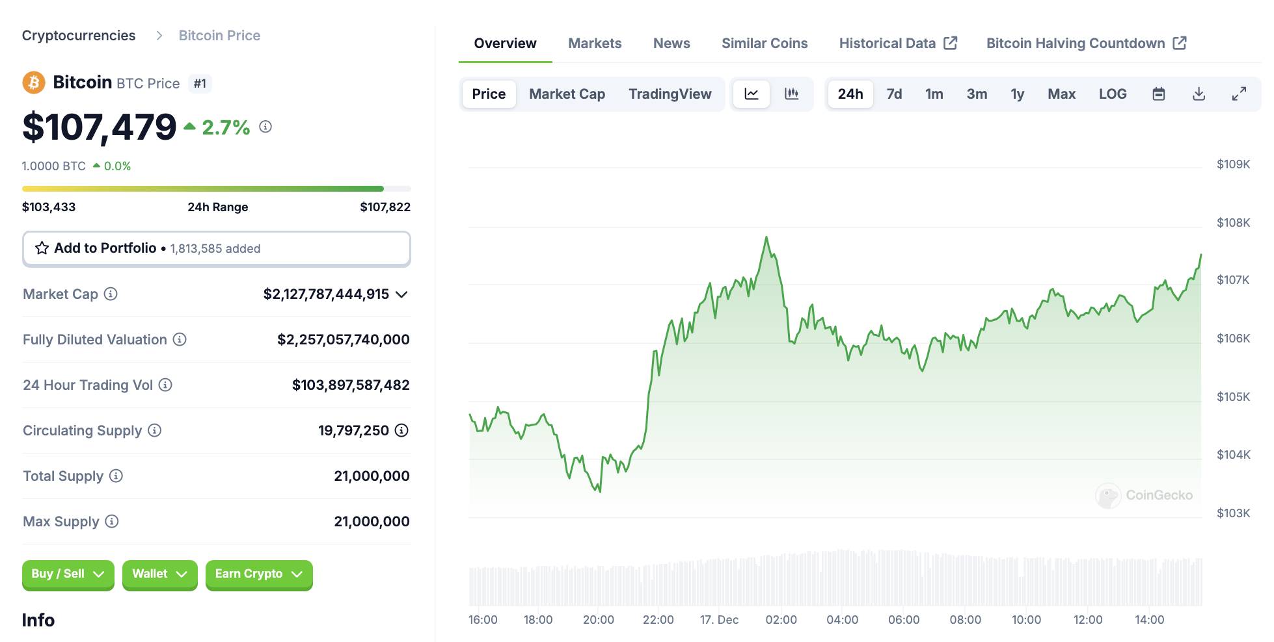
Task: Click the $2,257,057,740,000 valuation figure
Action: click(344, 339)
